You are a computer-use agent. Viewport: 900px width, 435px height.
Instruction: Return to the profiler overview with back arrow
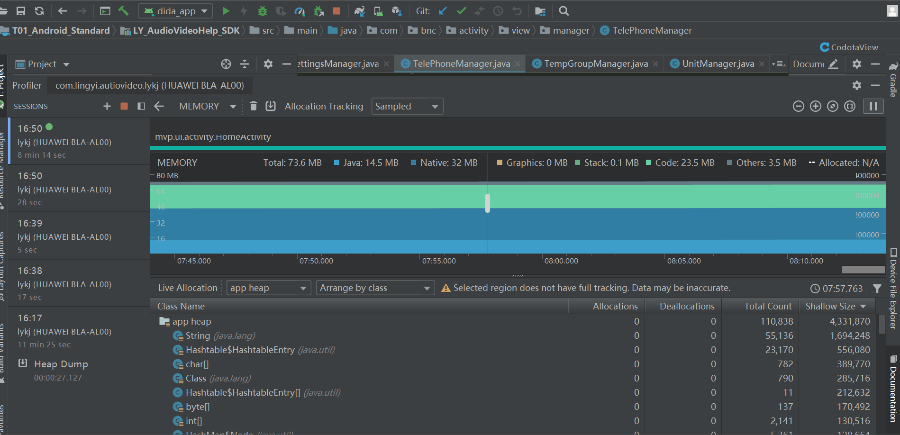(x=159, y=106)
